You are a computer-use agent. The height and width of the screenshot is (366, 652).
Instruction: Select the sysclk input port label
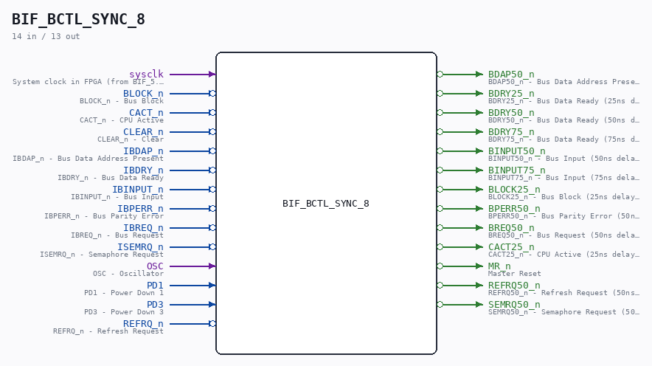pos(146,74)
